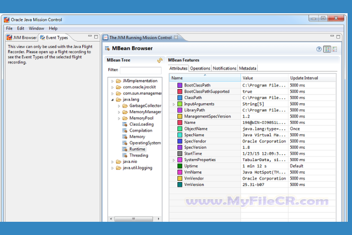The height and width of the screenshot is (235, 352).
Task: Click the GarbageCollector folder icon
Action: click(x=125, y=105)
